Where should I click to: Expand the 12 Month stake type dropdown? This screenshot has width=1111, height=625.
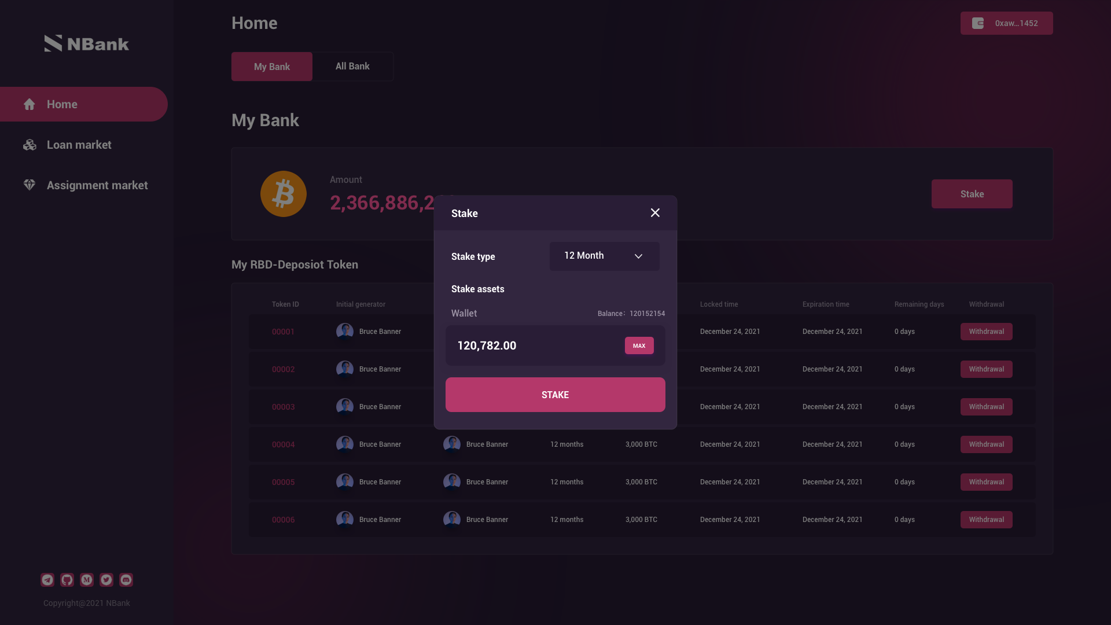click(604, 256)
